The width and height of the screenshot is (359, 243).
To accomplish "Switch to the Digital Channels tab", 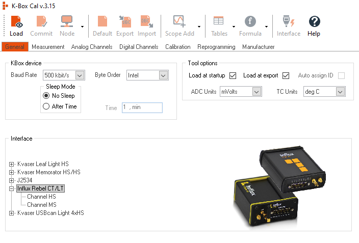I will click(x=139, y=47).
